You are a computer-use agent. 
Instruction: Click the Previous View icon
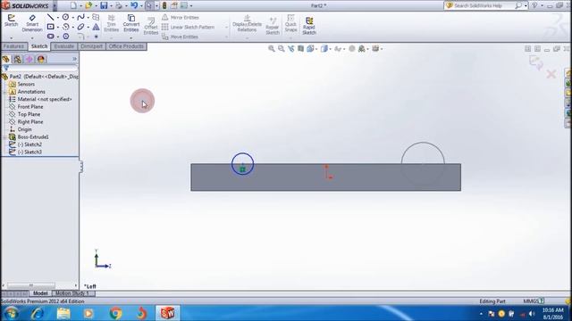[x=290, y=48]
